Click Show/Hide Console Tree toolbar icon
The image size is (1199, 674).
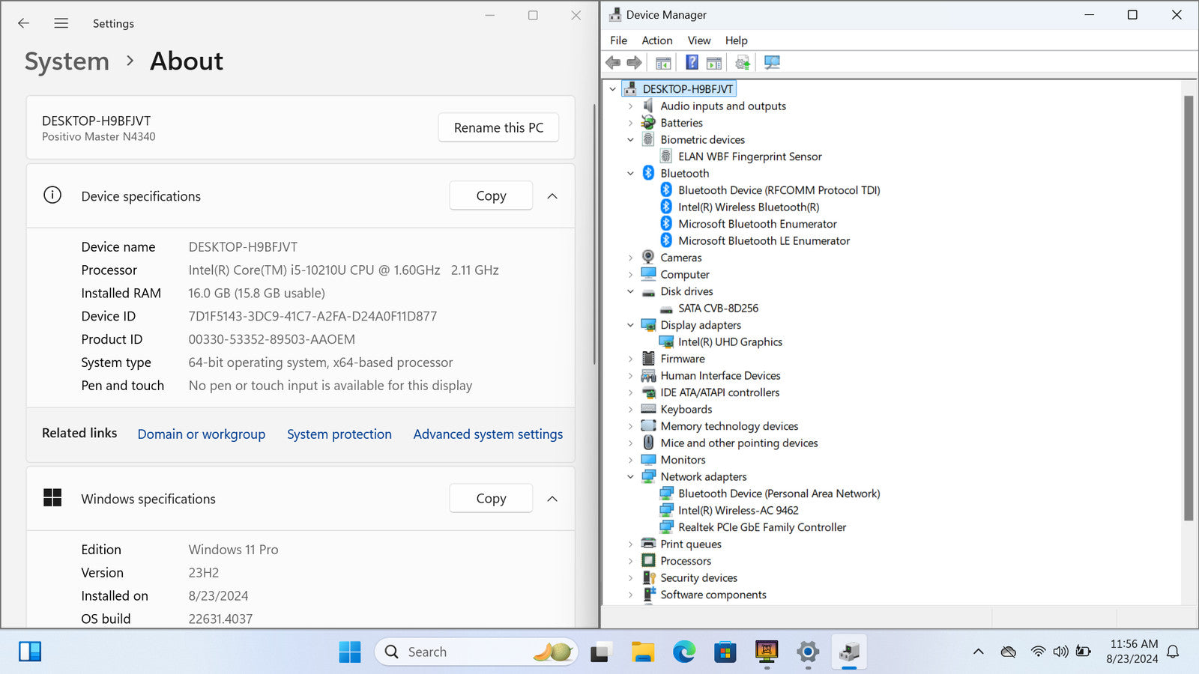pos(663,62)
